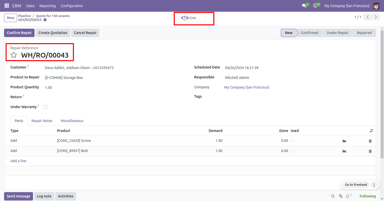Click the gear icon beside WH/RO/00043
This screenshot has height=201, width=384.
(x=45, y=20)
